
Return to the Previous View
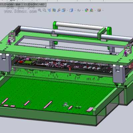click(49, 10)
